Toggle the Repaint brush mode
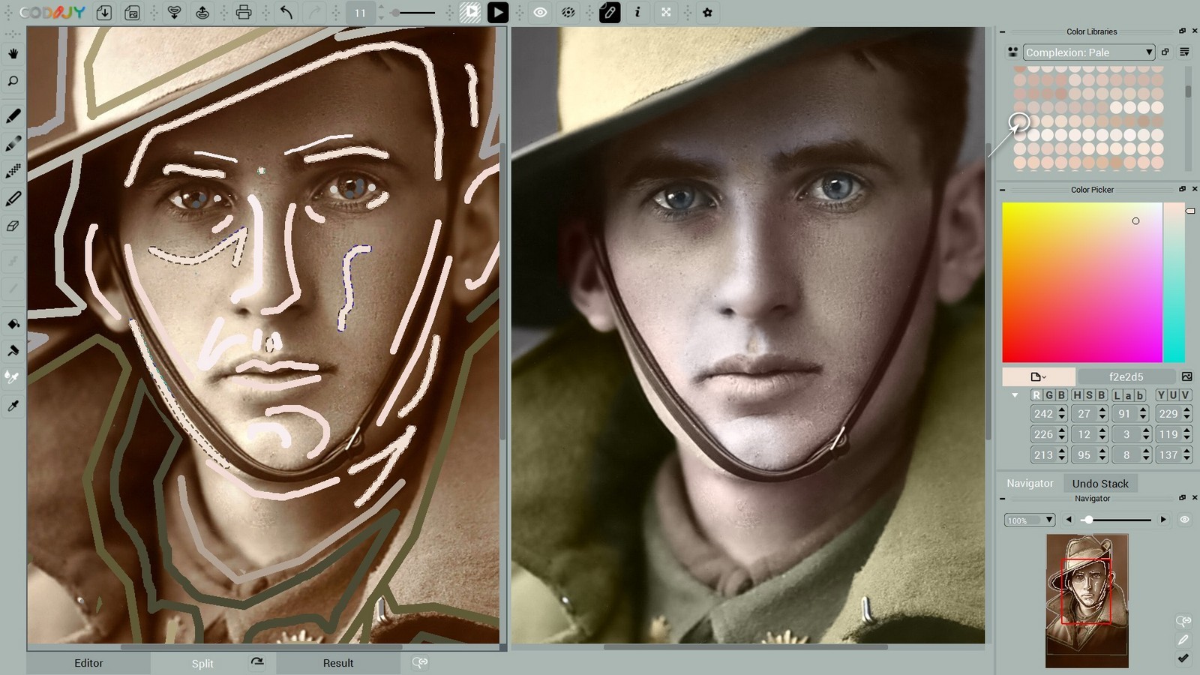Screen dimensions: 1200x675 pyautogui.click(x=12, y=351)
